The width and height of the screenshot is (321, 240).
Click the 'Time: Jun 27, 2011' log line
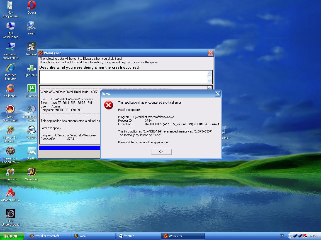pos(66,103)
